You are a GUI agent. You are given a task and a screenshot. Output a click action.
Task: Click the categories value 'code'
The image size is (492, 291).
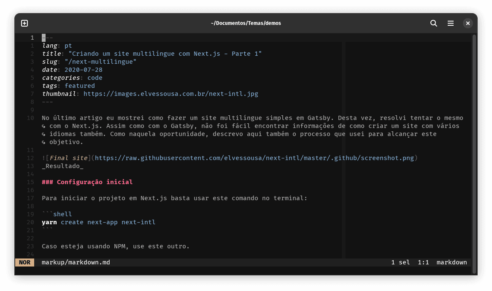(x=95, y=78)
